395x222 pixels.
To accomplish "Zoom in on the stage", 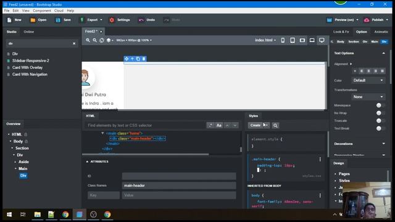I will point(88,40).
